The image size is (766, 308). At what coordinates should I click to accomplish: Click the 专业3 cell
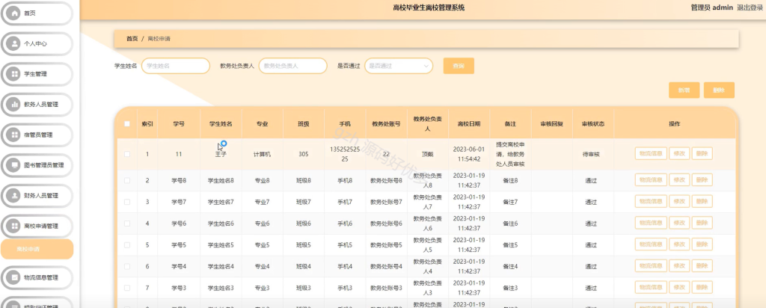262,288
